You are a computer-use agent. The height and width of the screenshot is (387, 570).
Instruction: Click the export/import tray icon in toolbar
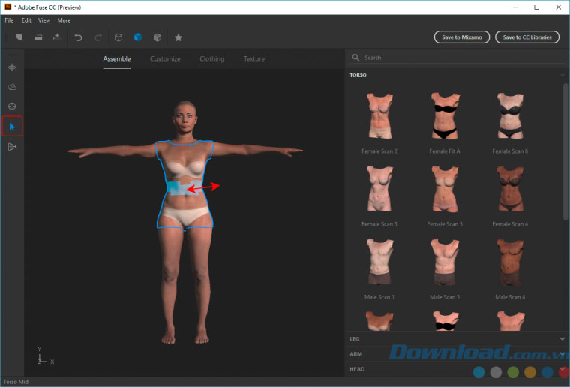coord(57,37)
